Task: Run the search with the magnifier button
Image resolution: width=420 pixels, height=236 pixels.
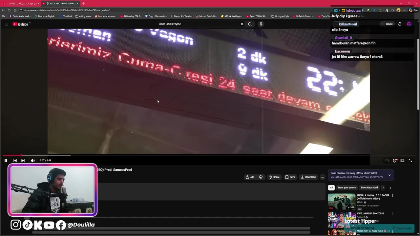Action: pos(250,24)
